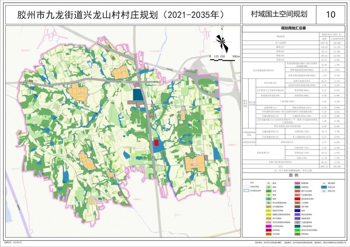Click the 村级行政区 legend symbol
Image resolution: width=350 pixels, height=247 pixels.
246,187
